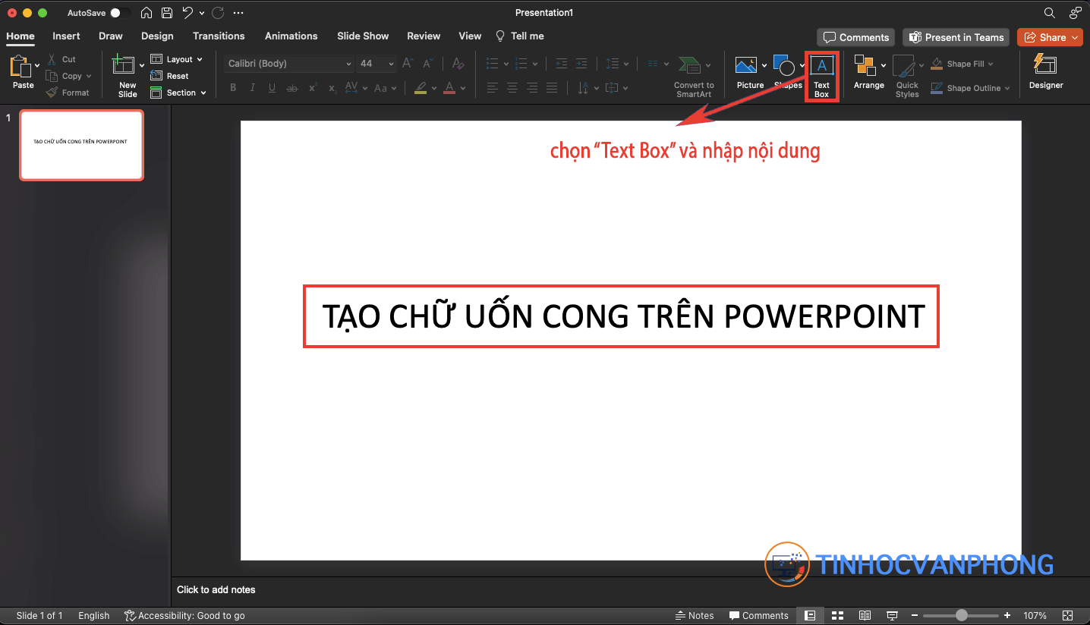Open the Designer pane
This screenshot has width=1090, height=625.
tap(1046, 73)
